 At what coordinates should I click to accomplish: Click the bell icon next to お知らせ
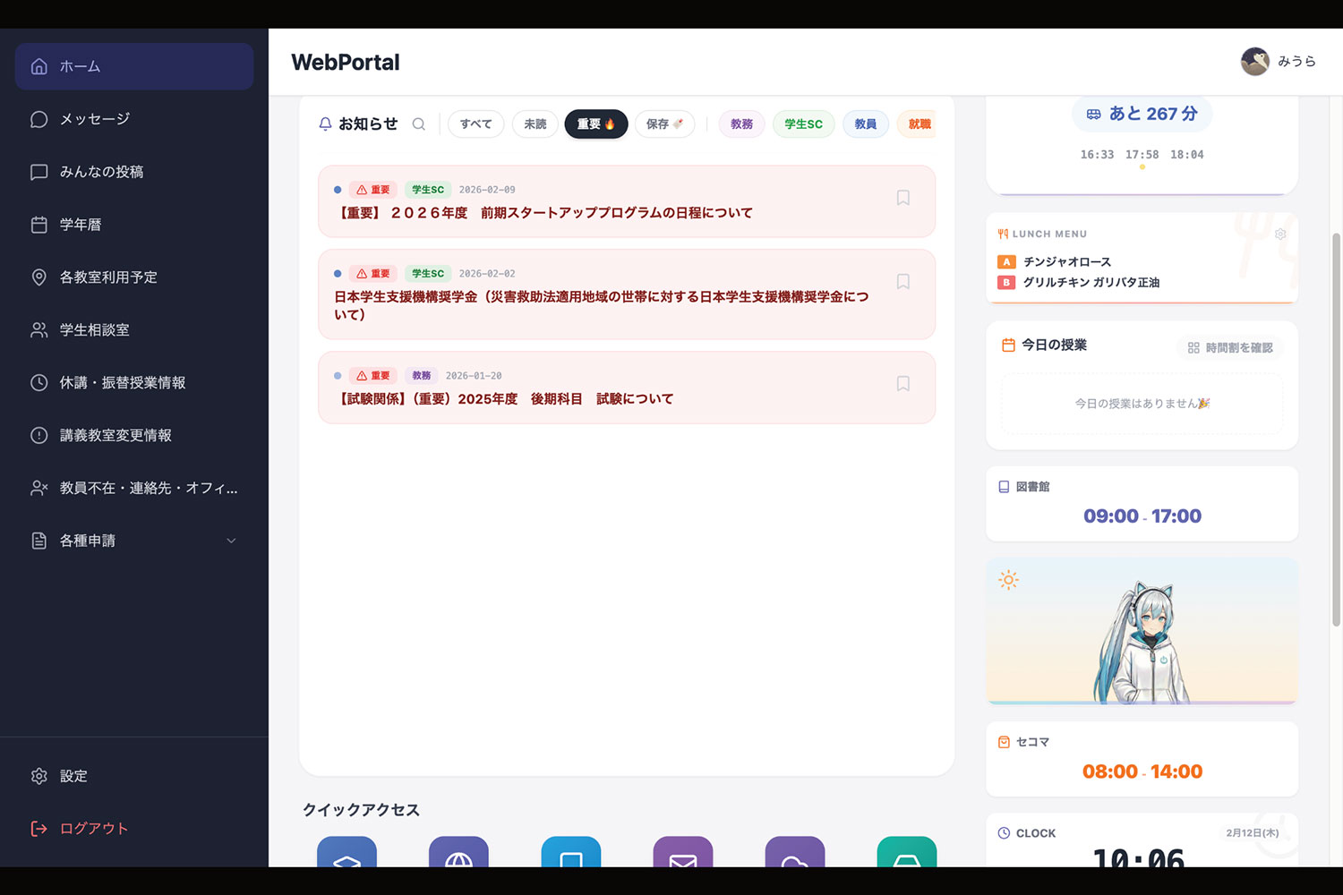325,124
